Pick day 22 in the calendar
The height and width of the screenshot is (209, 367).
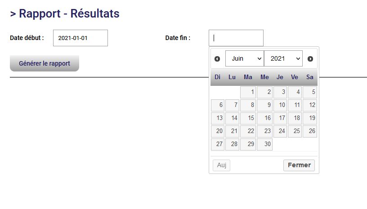coord(248,131)
